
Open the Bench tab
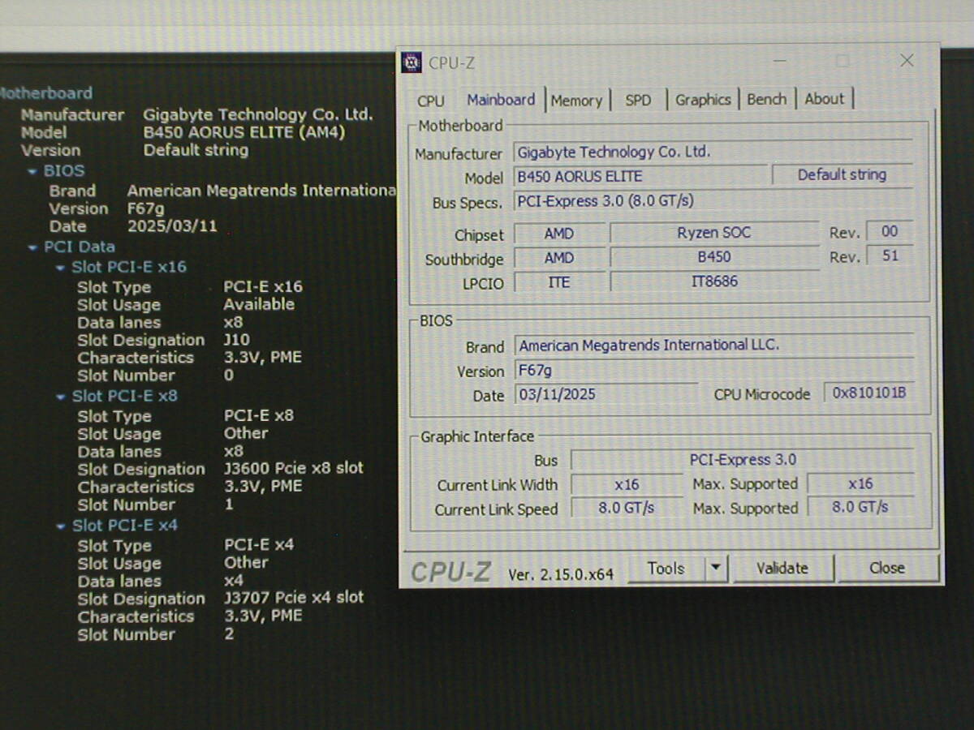coord(766,99)
